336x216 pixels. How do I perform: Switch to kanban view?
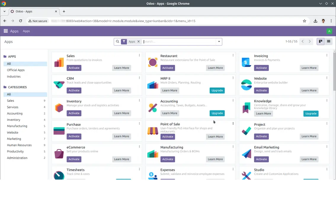(320, 41)
